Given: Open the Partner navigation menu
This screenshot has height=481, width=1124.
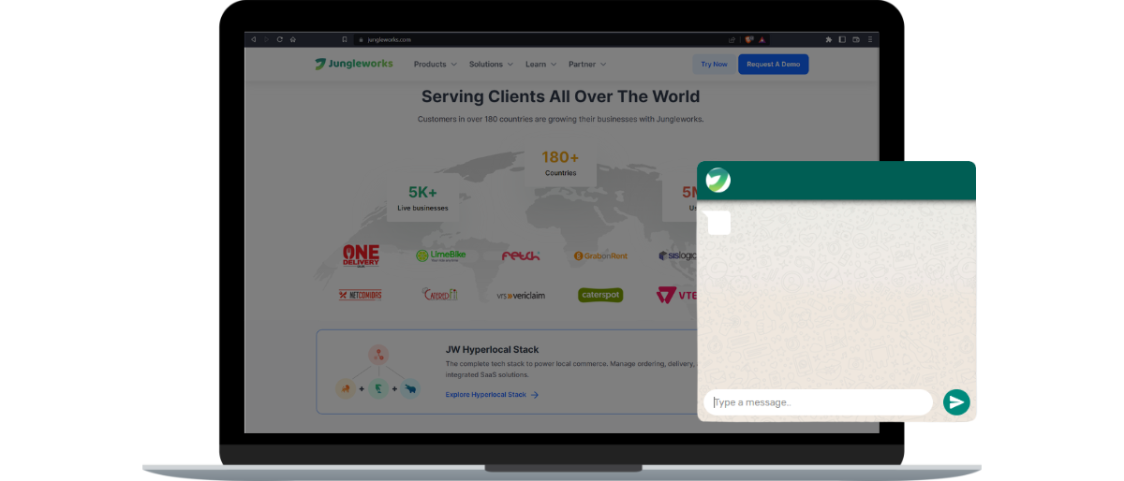Looking at the screenshot, I should 586,65.
